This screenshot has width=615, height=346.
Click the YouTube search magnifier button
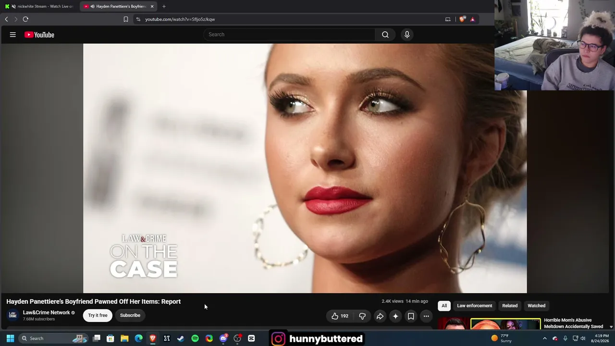pos(385,35)
